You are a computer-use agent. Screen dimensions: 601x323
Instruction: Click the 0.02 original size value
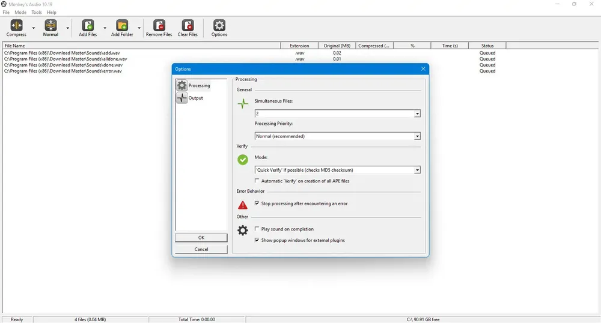tap(337, 53)
